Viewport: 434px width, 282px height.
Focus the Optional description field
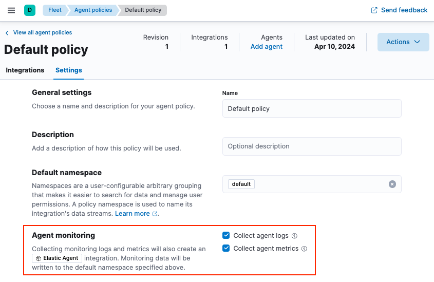pyautogui.click(x=312, y=146)
